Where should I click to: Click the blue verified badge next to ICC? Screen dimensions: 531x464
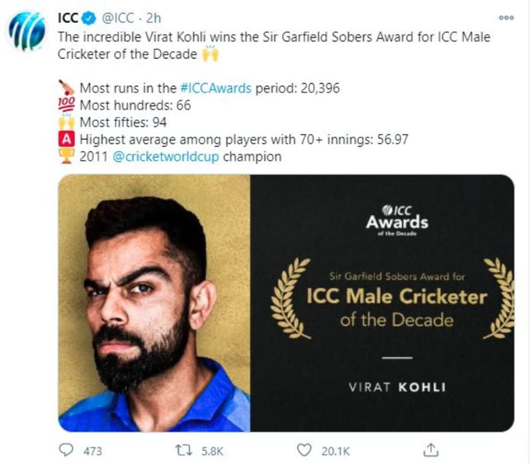point(90,18)
